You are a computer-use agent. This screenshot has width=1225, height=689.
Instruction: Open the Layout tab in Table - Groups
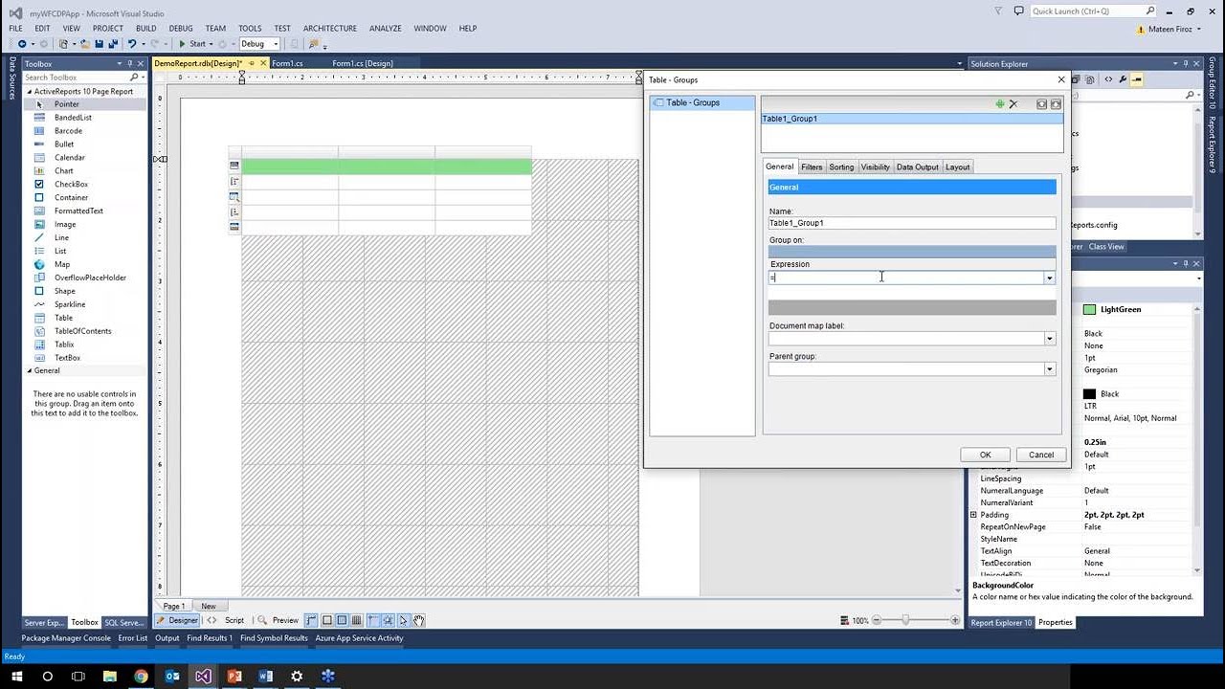point(958,167)
